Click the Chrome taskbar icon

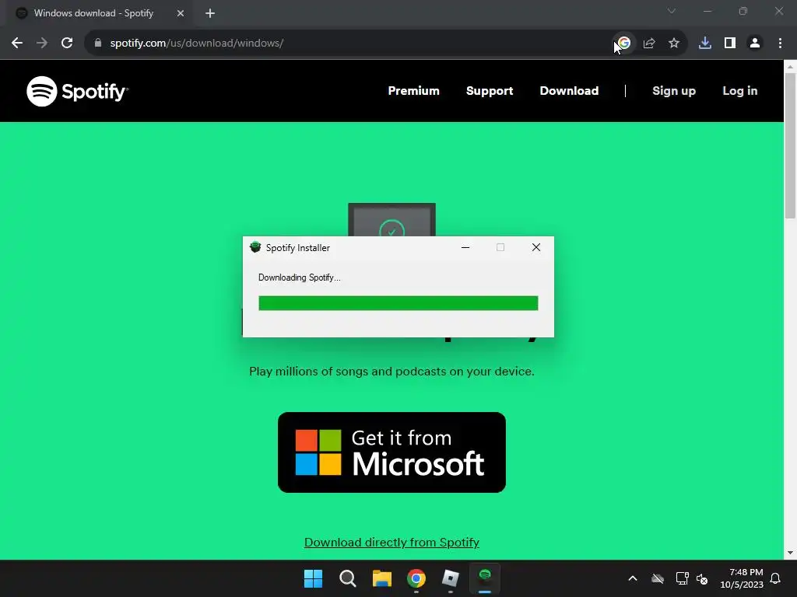[x=416, y=578]
